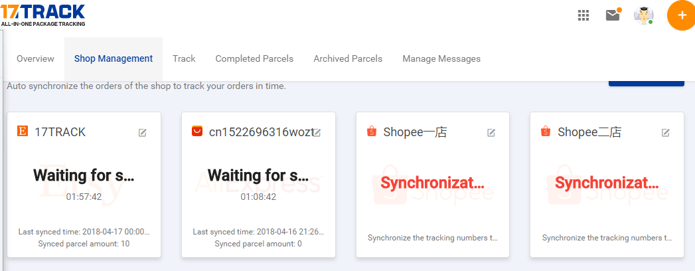Switch to the Overview tab
The width and height of the screenshot is (695, 271).
pyautogui.click(x=35, y=58)
